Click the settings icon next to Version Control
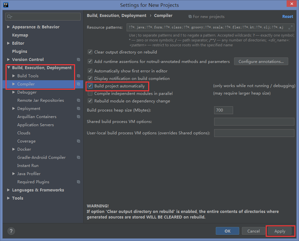This screenshot has height=241, width=299. (79, 59)
